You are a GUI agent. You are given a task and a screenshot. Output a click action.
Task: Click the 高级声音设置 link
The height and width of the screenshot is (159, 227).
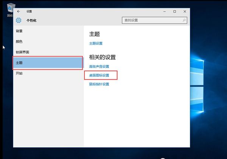pos(99,67)
